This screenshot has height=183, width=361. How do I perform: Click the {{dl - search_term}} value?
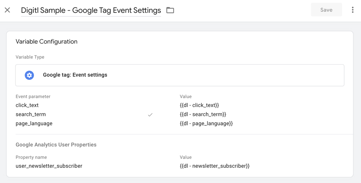(x=203, y=114)
